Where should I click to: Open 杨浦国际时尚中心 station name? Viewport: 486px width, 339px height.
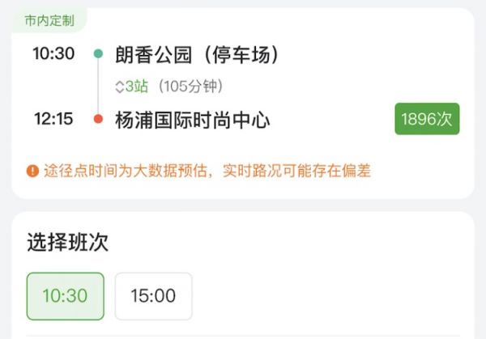(193, 120)
